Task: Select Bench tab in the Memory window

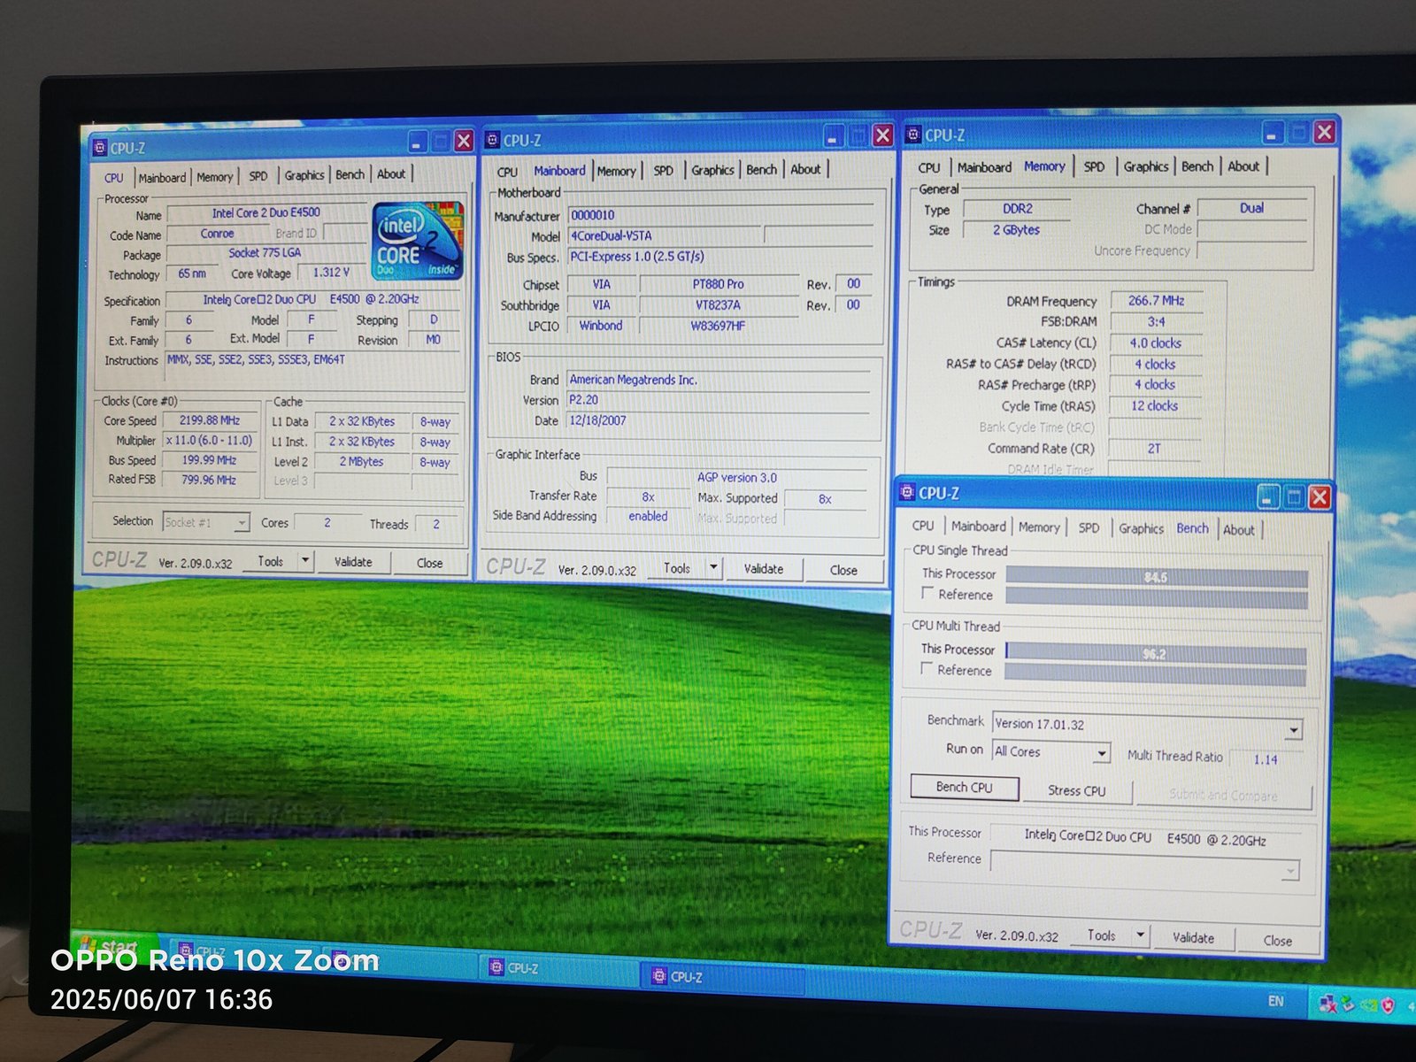Action: 1197,166
